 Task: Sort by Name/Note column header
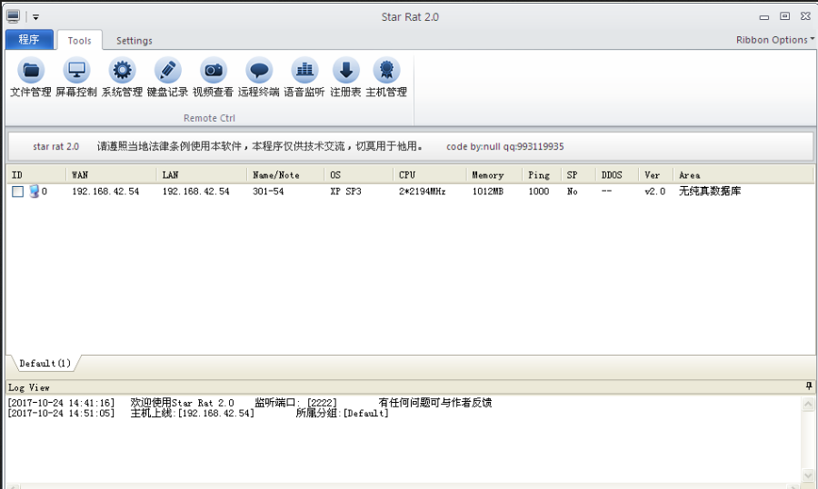coord(285,175)
